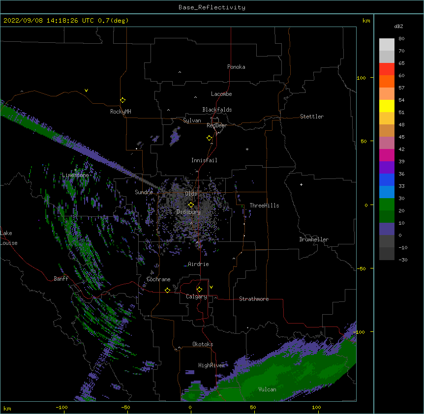Viewport: 424px width, 414px height.
Task: Click the HighRiver town label
Action: (212, 365)
